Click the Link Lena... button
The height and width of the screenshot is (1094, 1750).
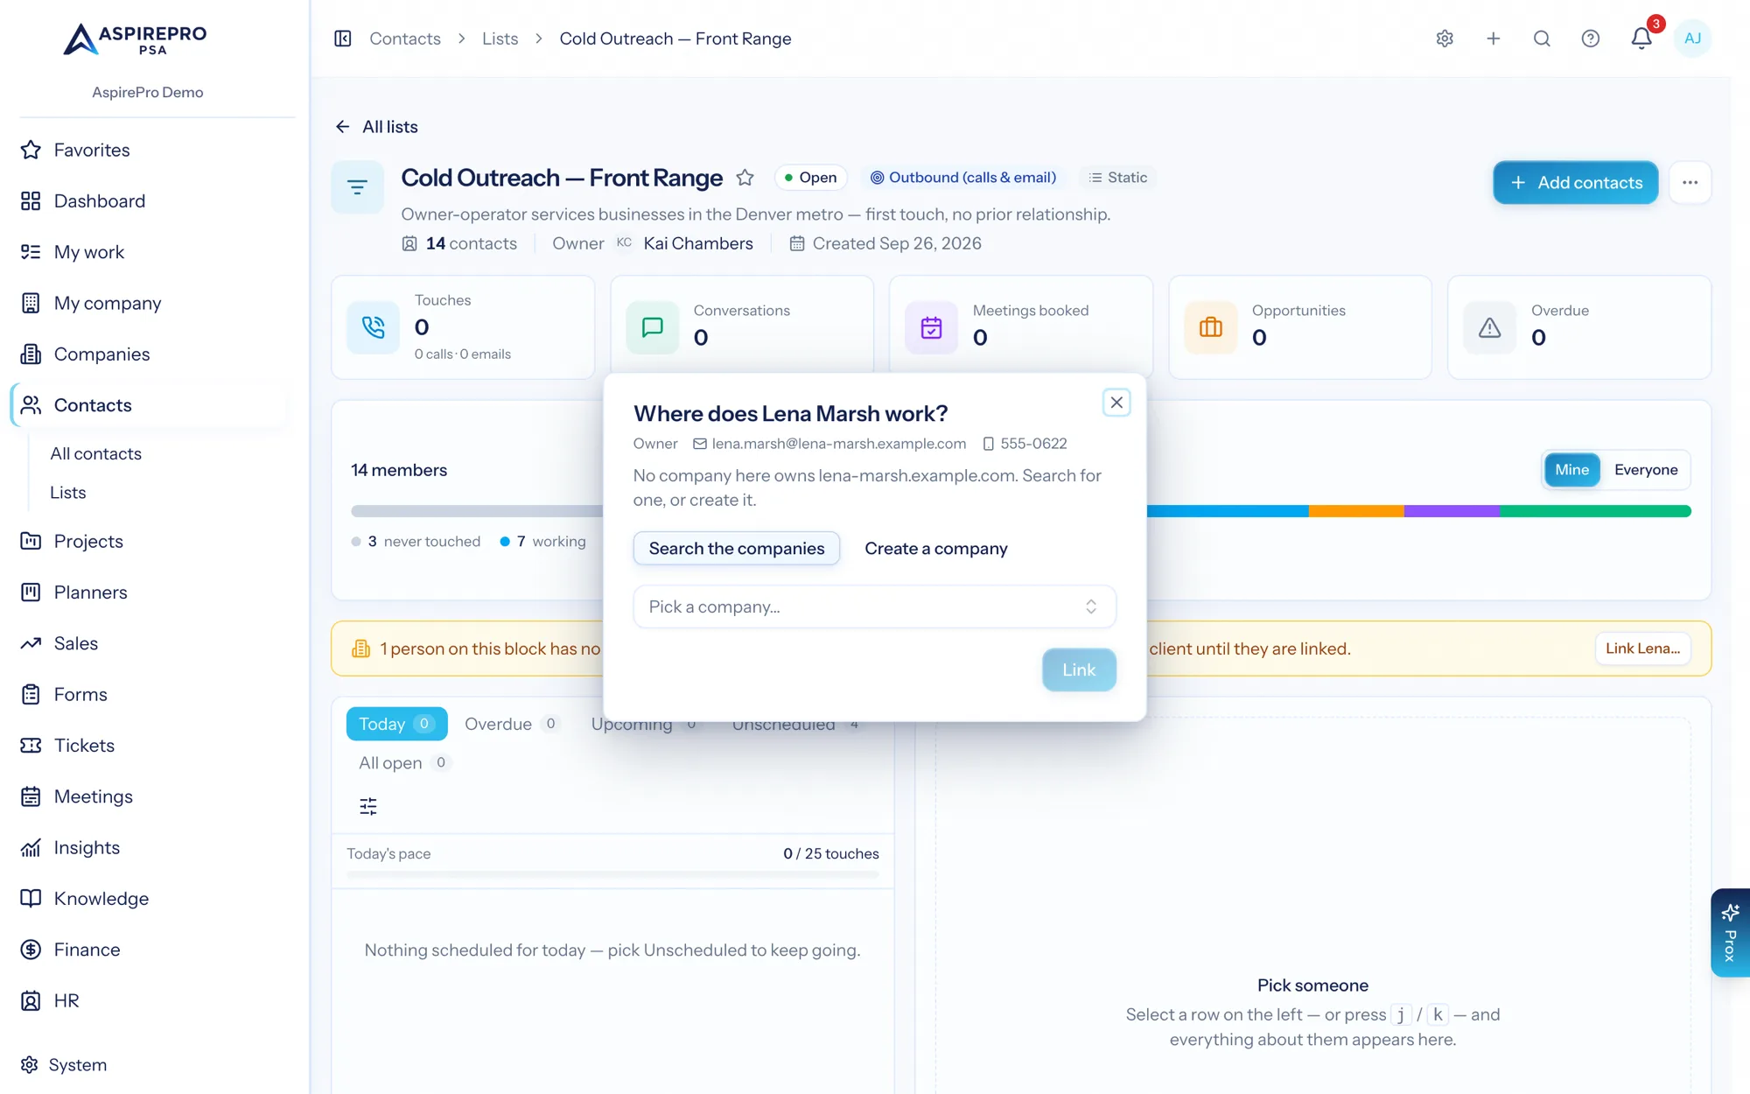[x=1642, y=649]
